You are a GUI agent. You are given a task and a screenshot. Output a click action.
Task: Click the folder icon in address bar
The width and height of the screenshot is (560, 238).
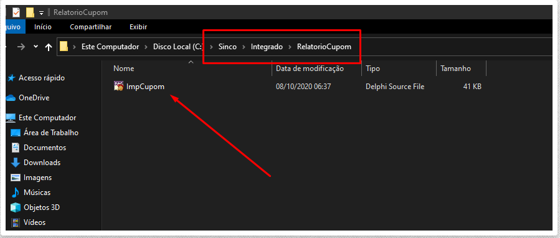[64, 47]
